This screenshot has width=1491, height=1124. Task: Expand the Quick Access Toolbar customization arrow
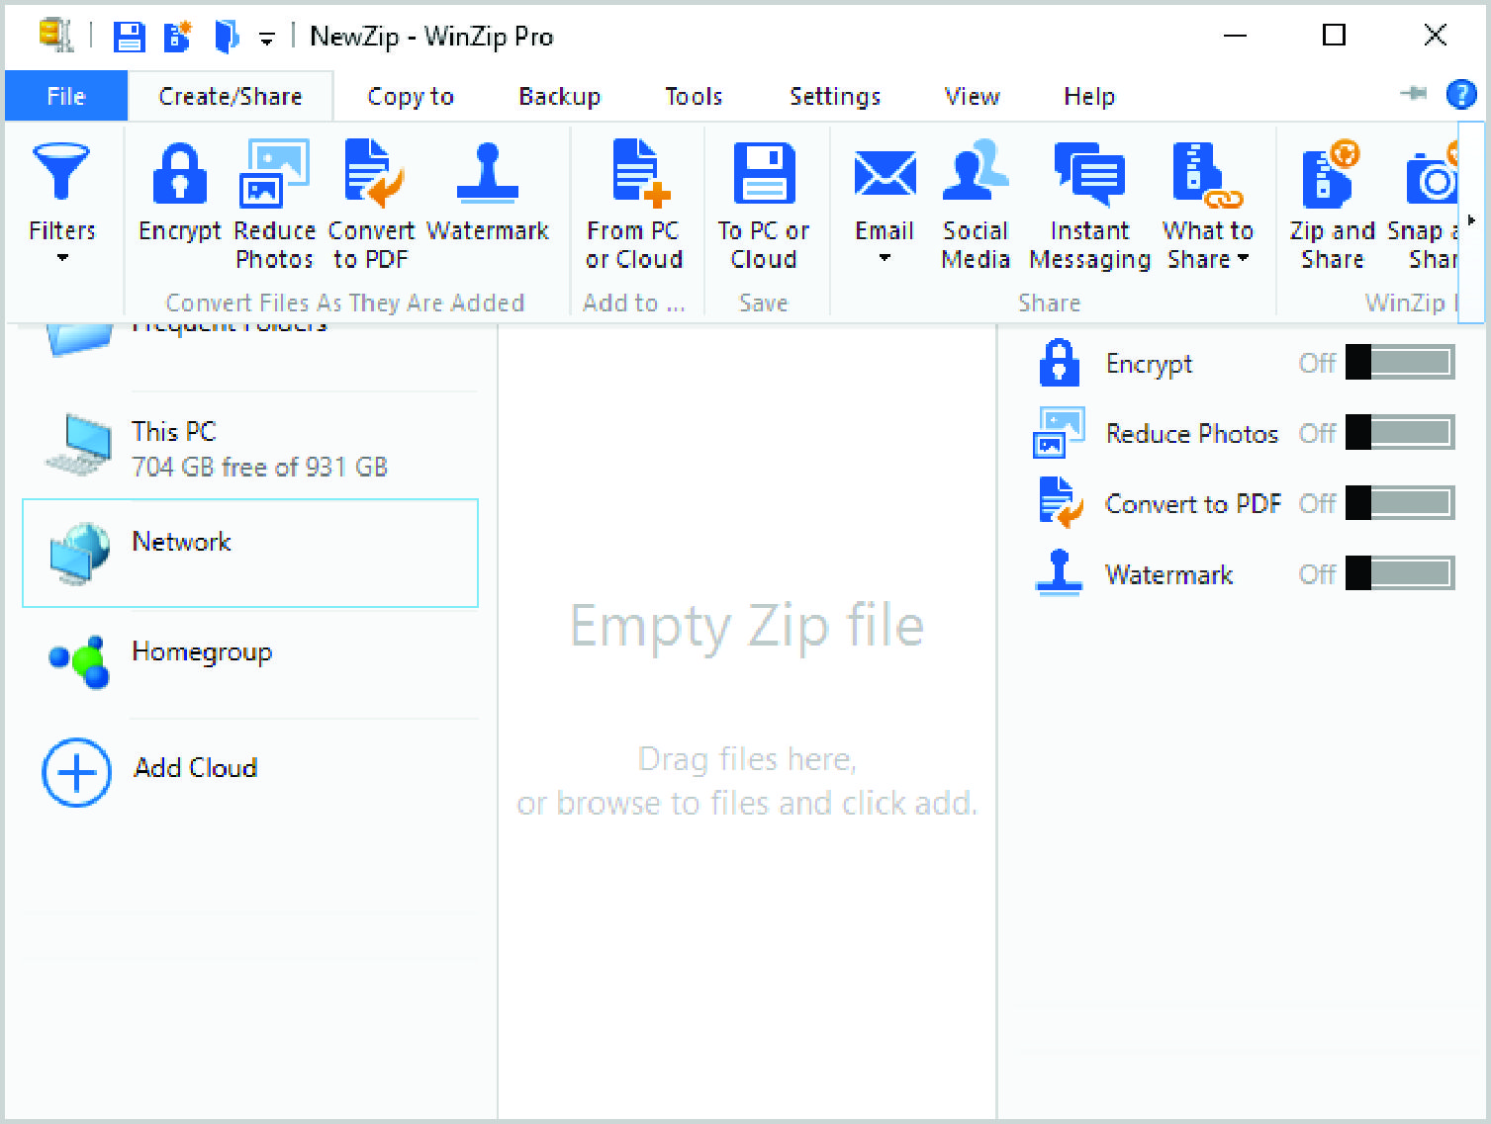coord(266,37)
